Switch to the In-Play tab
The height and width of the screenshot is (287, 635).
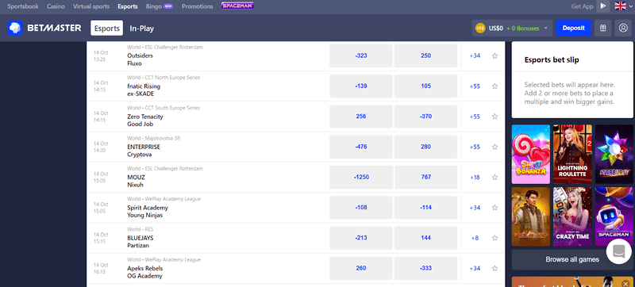click(x=142, y=29)
